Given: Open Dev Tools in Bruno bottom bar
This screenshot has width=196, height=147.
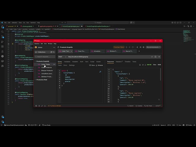Looking at the screenshot, I should pyautogui.click(x=148, y=106).
